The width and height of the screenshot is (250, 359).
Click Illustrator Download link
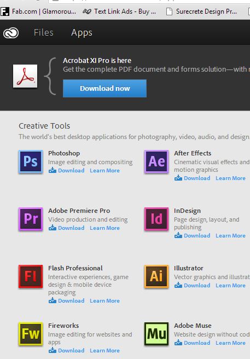[x=197, y=286]
